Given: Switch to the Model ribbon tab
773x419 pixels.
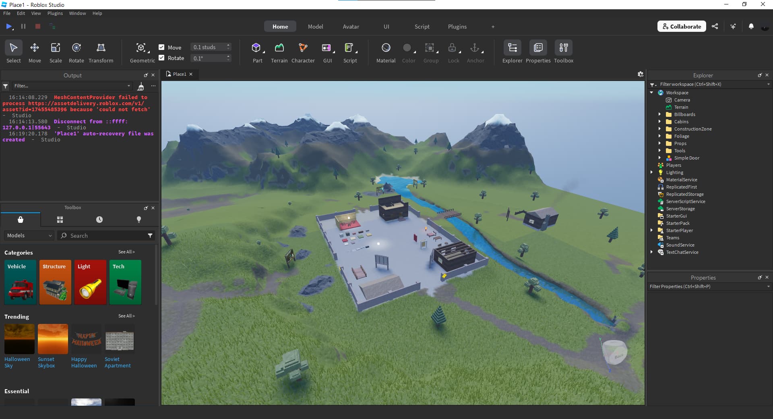Looking at the screenshot, I should coord(315,26).
